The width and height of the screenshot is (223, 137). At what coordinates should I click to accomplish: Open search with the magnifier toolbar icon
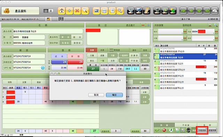[85, 11]
